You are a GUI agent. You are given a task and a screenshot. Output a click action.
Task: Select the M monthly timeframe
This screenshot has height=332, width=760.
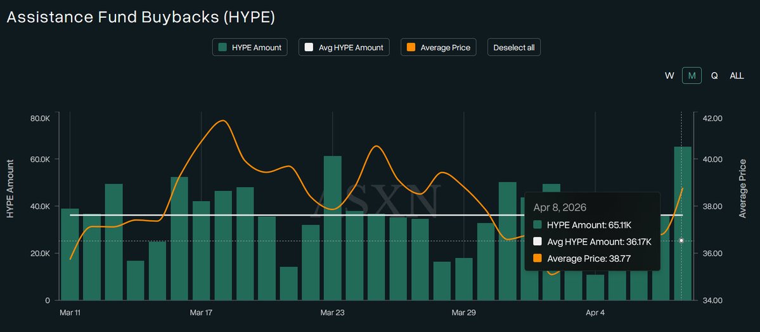[x=692, y=75]
